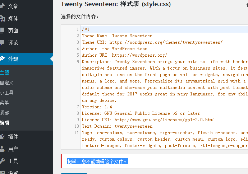Click the Theme Name: Twenty Seventeen line
The height and width of the screenshot is (174, 248).
[x=117, y=36]
